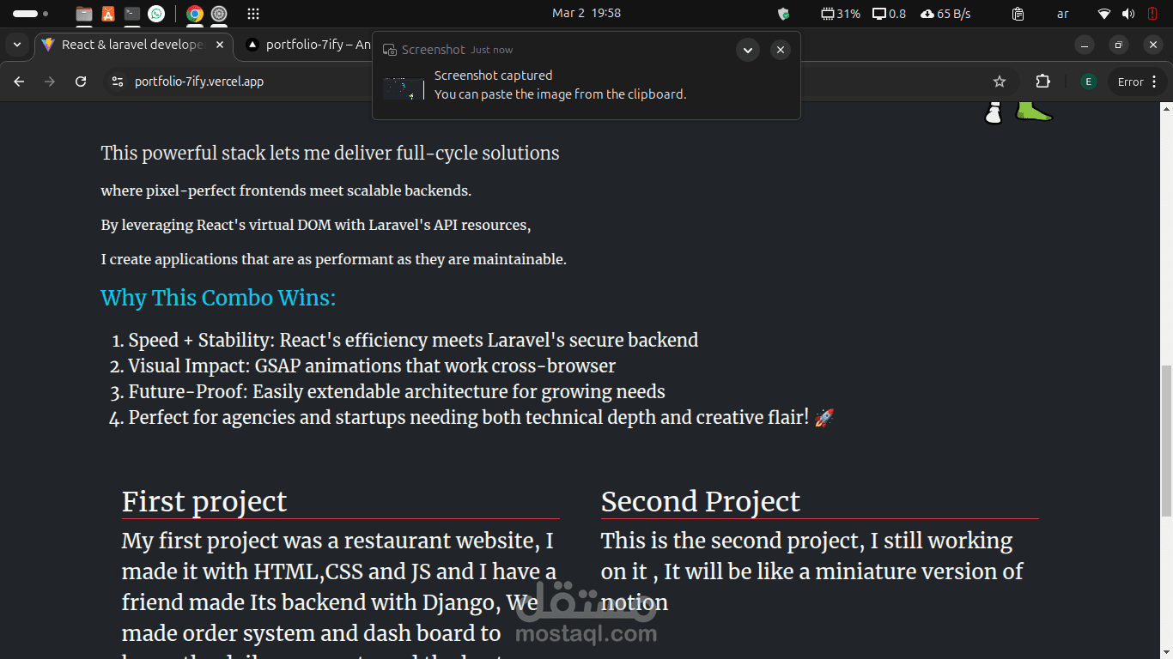Open the volume speaker icon
Viewport: 1173px width, 659px height.
(x=1128, y=14)
